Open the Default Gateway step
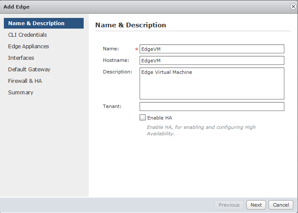The width and height of the screenshot is (298, 213). tap(29, 70)
